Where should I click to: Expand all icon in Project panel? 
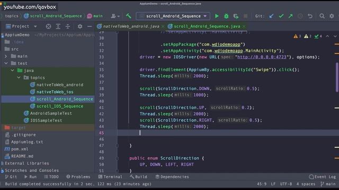point(58,26)
